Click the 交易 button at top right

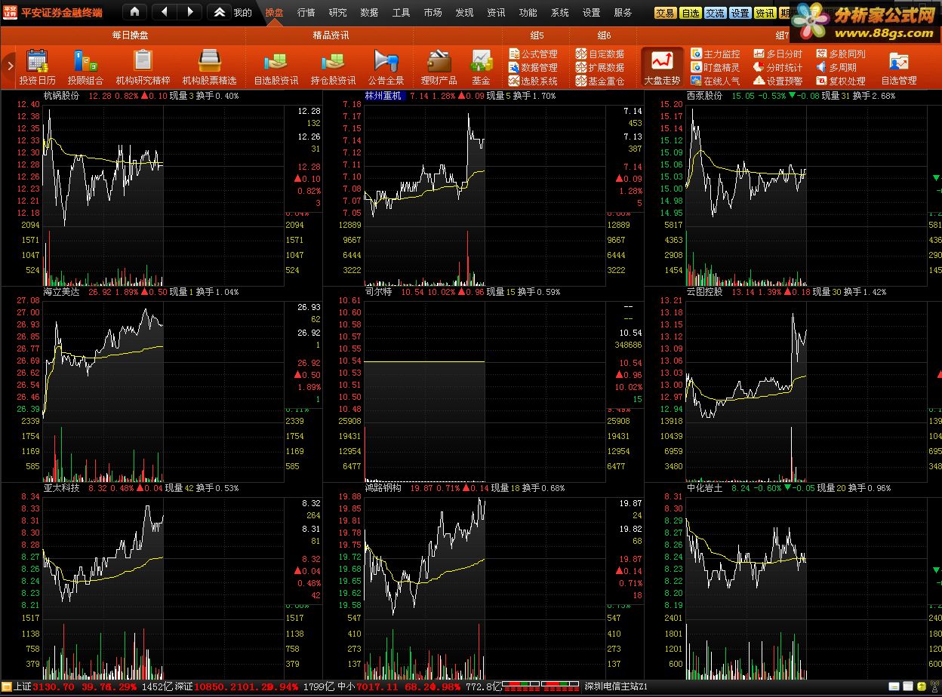665,13
